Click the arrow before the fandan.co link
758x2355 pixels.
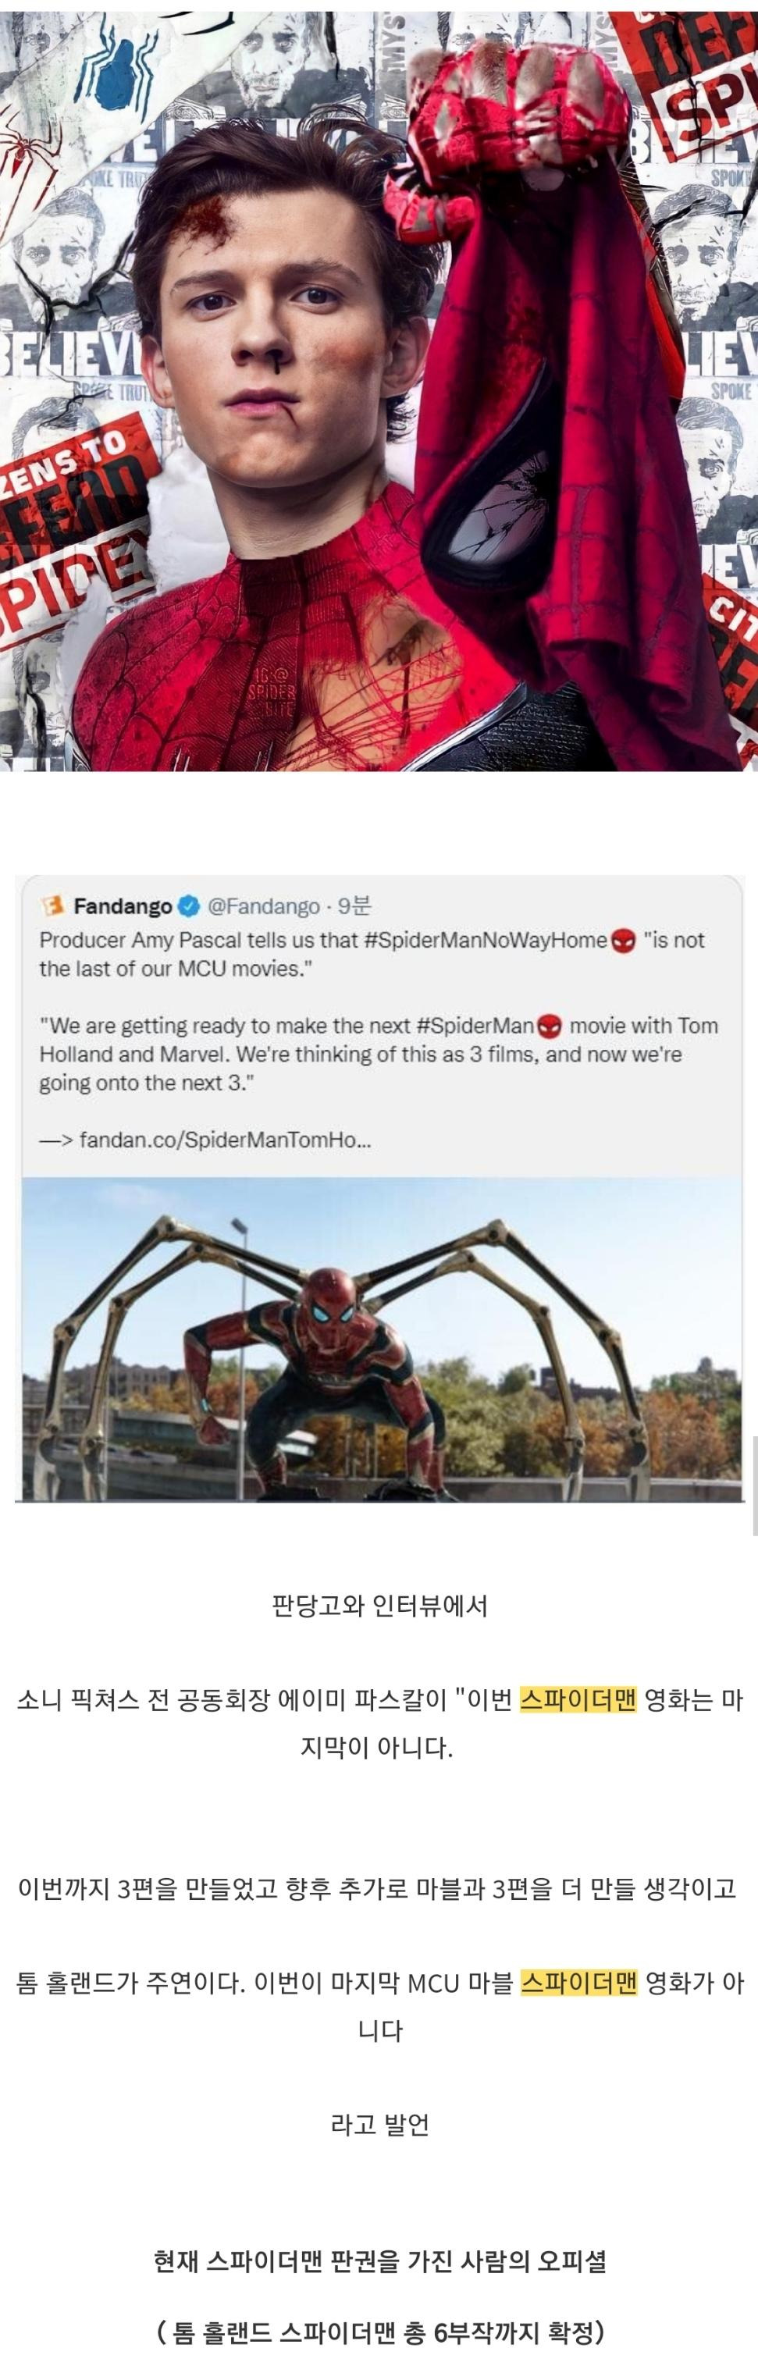point(55,1140)
